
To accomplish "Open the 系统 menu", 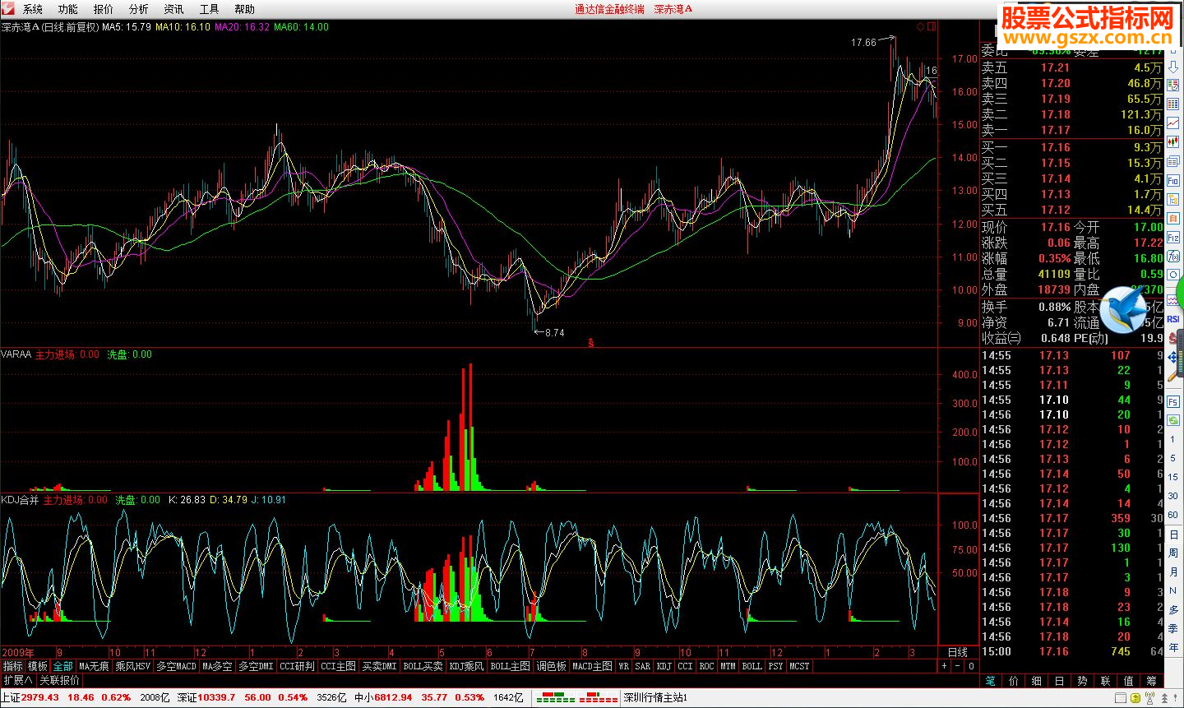I will point(33,9).
